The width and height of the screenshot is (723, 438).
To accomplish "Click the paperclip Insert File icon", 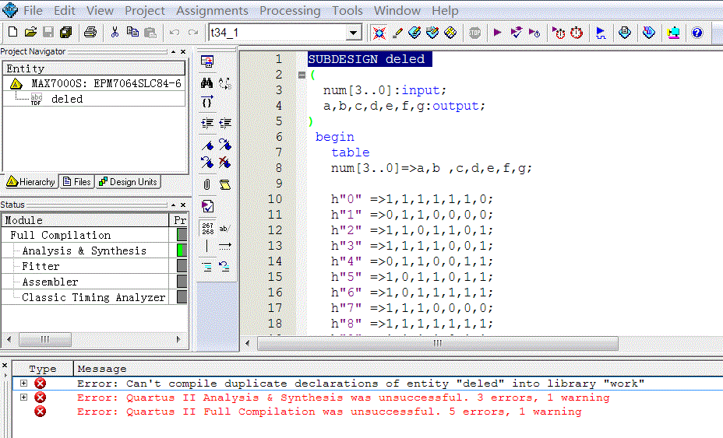I will 207,184.
